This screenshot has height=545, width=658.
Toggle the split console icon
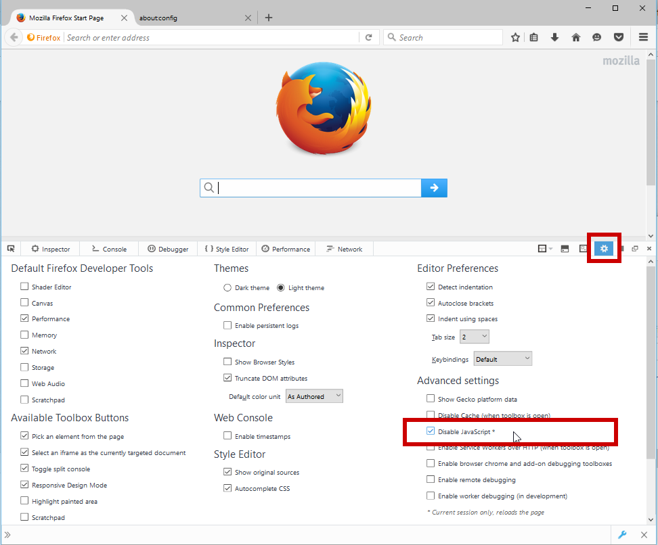[565, 249]
